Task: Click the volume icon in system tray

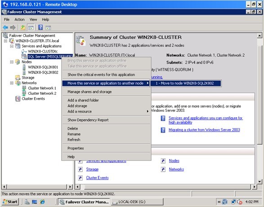Action: click(x=240, y=202)
